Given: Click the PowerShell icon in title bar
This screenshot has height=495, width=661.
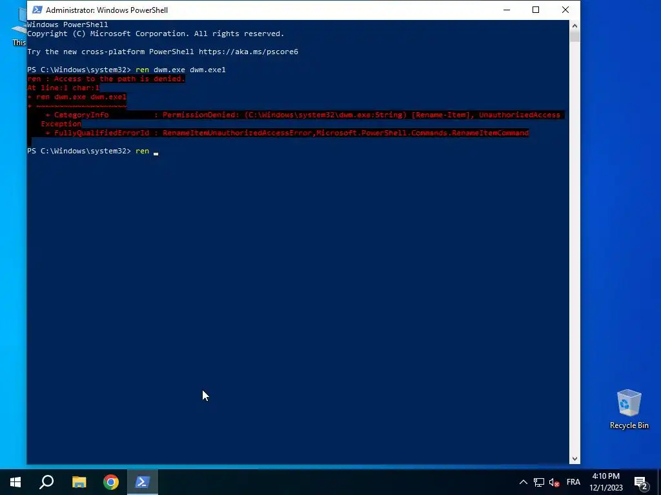Looking at the screenshot, I should coord(37,10).
